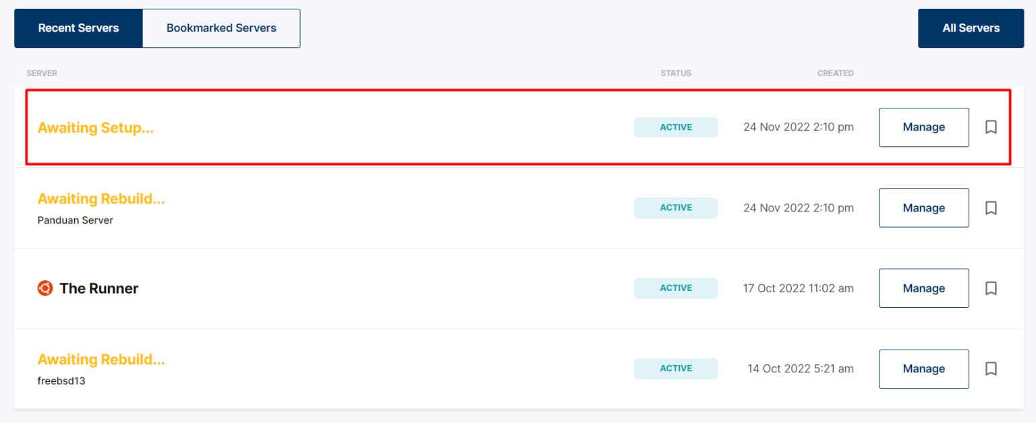
Task: Sort by the SERVER column header
Action: tap(42, 73)
